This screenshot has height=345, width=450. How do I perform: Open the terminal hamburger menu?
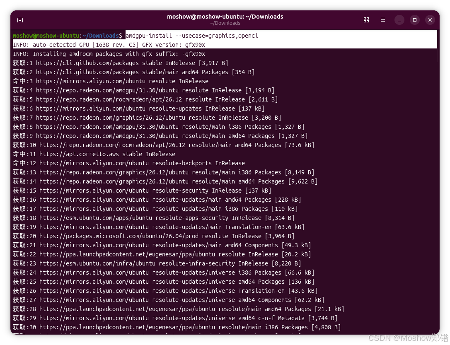(x=383, y=20)
